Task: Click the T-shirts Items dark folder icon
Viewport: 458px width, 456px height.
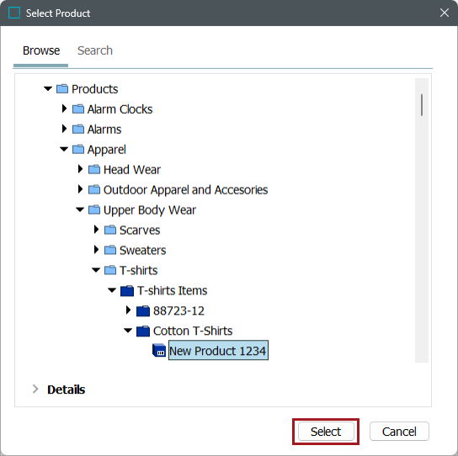Action: click(127, 290)
